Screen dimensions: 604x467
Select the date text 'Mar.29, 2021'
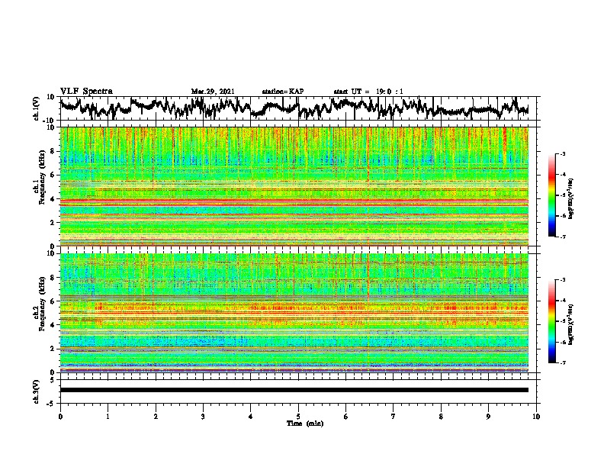click(213, 92)
